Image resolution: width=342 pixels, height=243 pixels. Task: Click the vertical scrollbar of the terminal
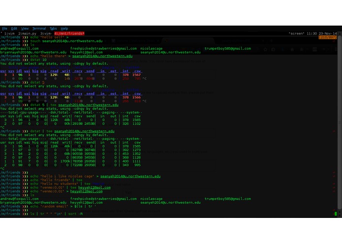(340, 122)
